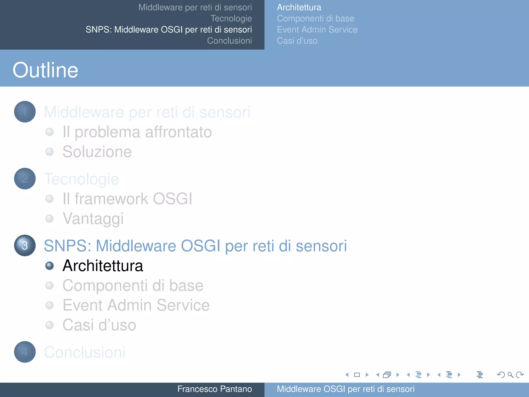Select 'Componenti di base' in header subsection list
The height and width of the screenshot is (397, 529).
(x=316, y=19)
